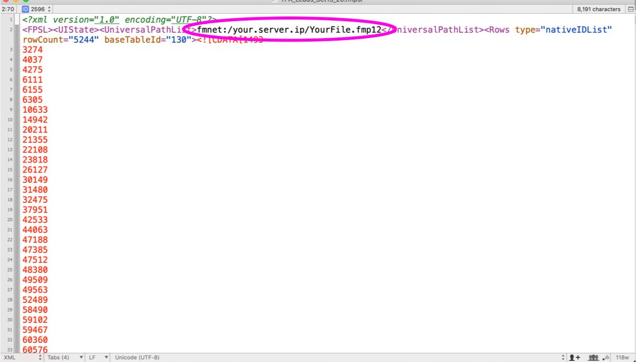Click the value 49563 on line 27
636x362 pixels.
point(36,290)
